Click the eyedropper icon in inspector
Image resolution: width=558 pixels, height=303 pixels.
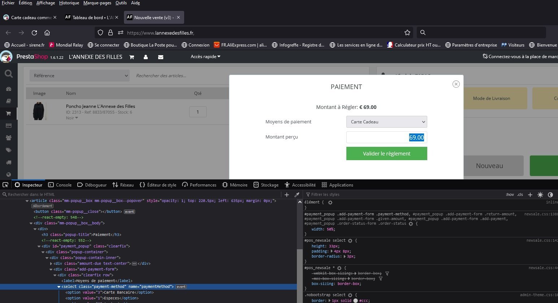[297, 194]
